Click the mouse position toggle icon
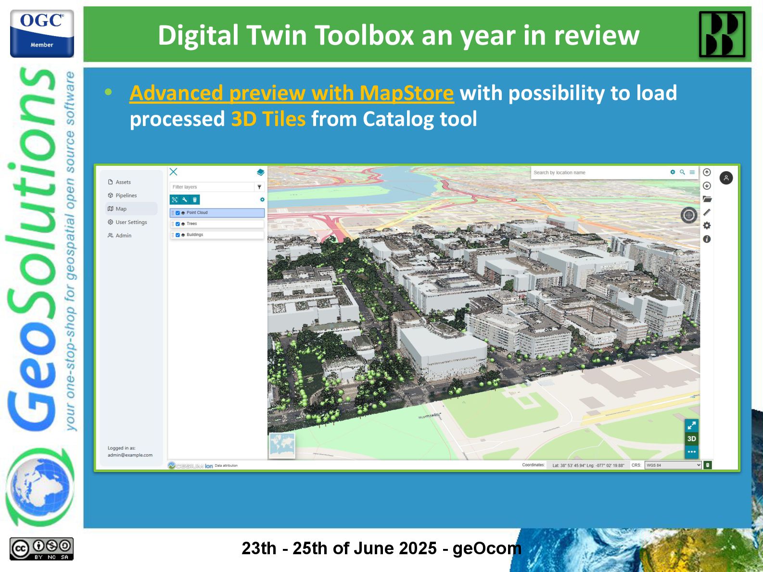The width and height of the screenshot is (763, 572). (x=708, y=465)
